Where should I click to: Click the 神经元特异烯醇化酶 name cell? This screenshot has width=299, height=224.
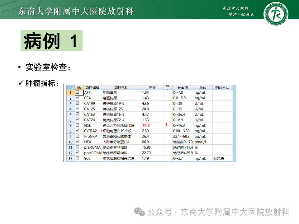point(121,125)
